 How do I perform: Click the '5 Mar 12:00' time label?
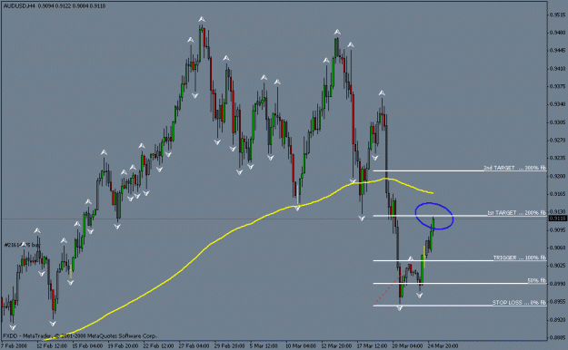coord(264,346)
